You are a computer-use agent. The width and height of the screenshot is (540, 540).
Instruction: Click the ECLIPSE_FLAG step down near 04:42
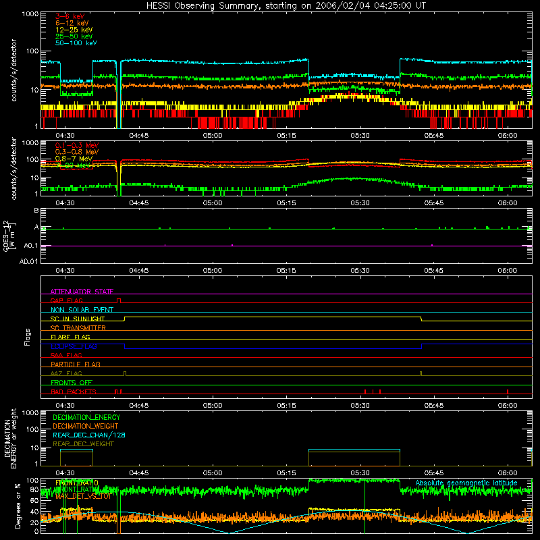(124, 346)
